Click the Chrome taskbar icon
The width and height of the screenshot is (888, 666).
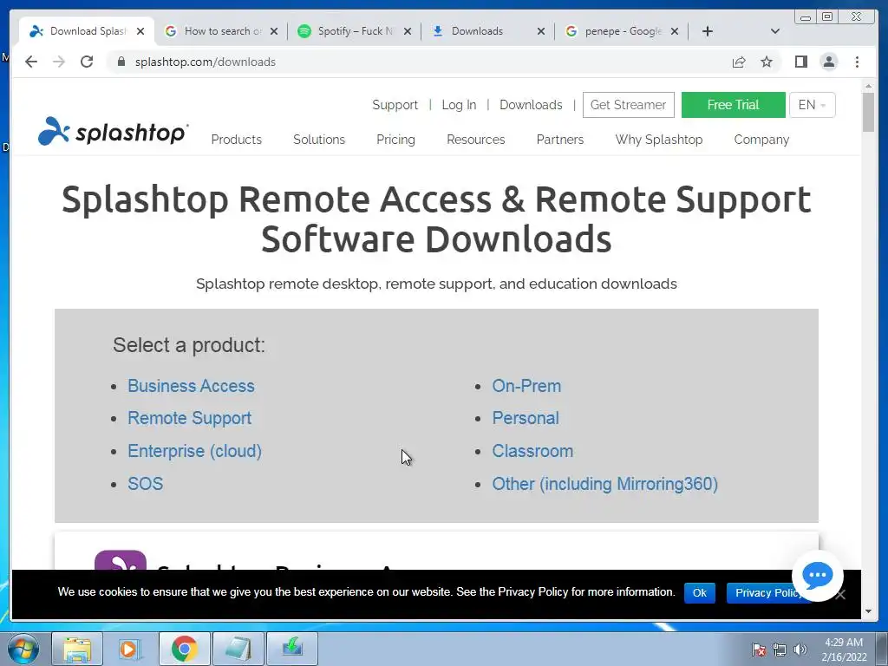[184, 649]
